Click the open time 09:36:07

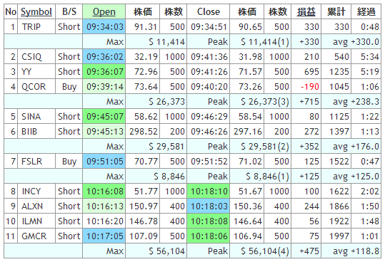(104, 72)
